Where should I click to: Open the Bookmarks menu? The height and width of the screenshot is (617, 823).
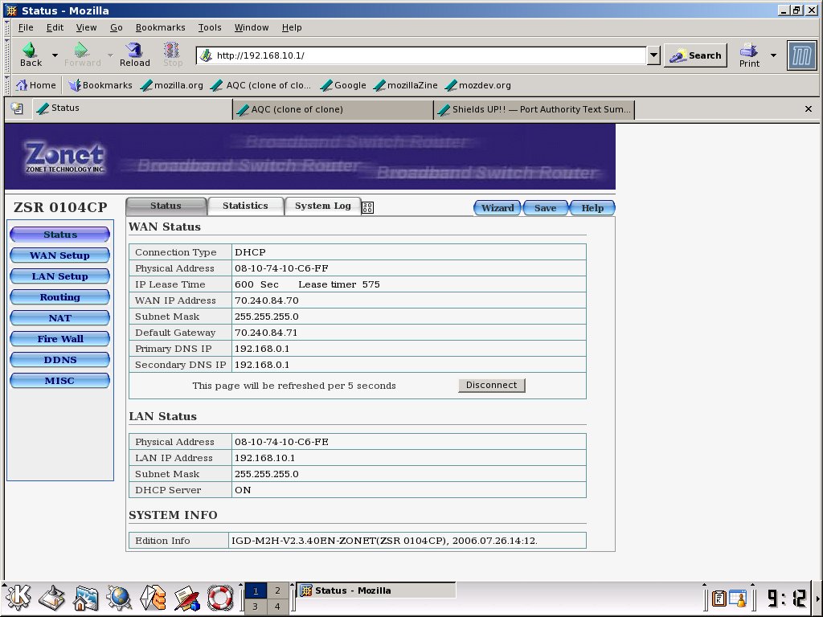pos(160,27)
